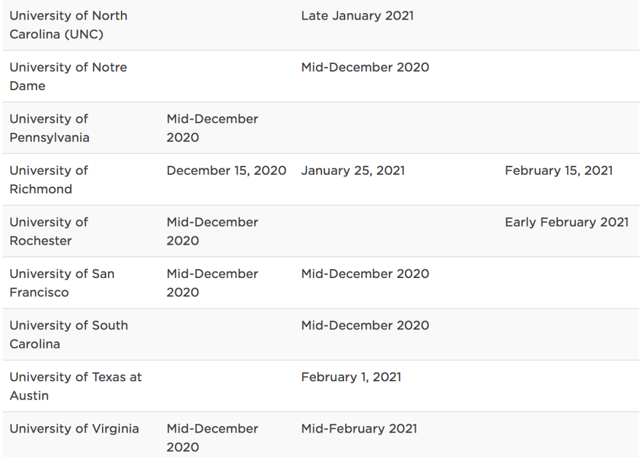The image size is (644, 457).
Task: Select the Late January 2021 date
Action: (357, 16)
